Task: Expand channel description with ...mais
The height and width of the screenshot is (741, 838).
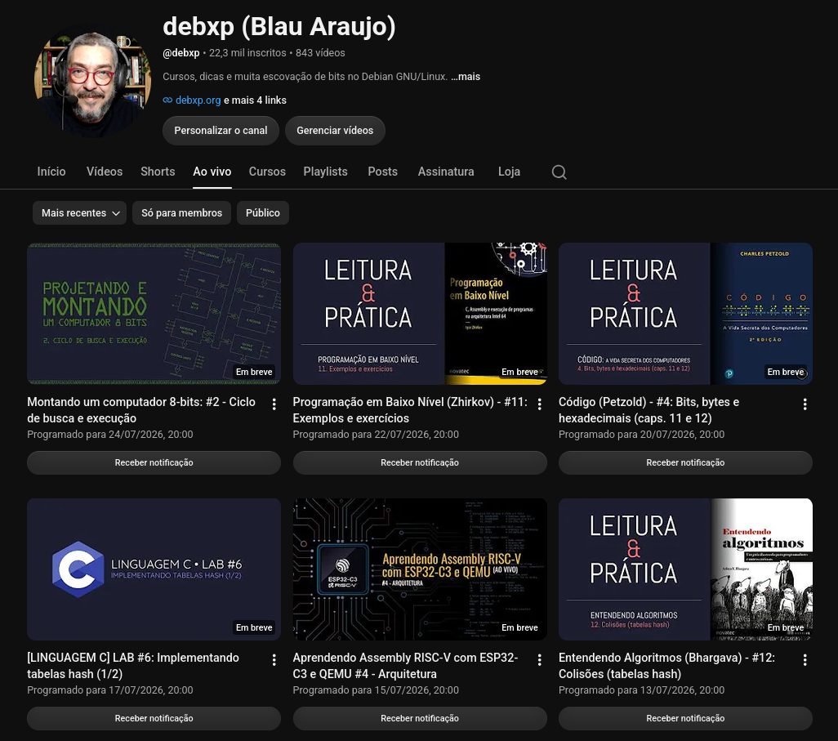Action: tap(465, 77)
